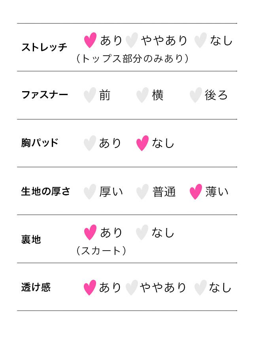Select the heart next to ファスナー 前

(90, 95)
